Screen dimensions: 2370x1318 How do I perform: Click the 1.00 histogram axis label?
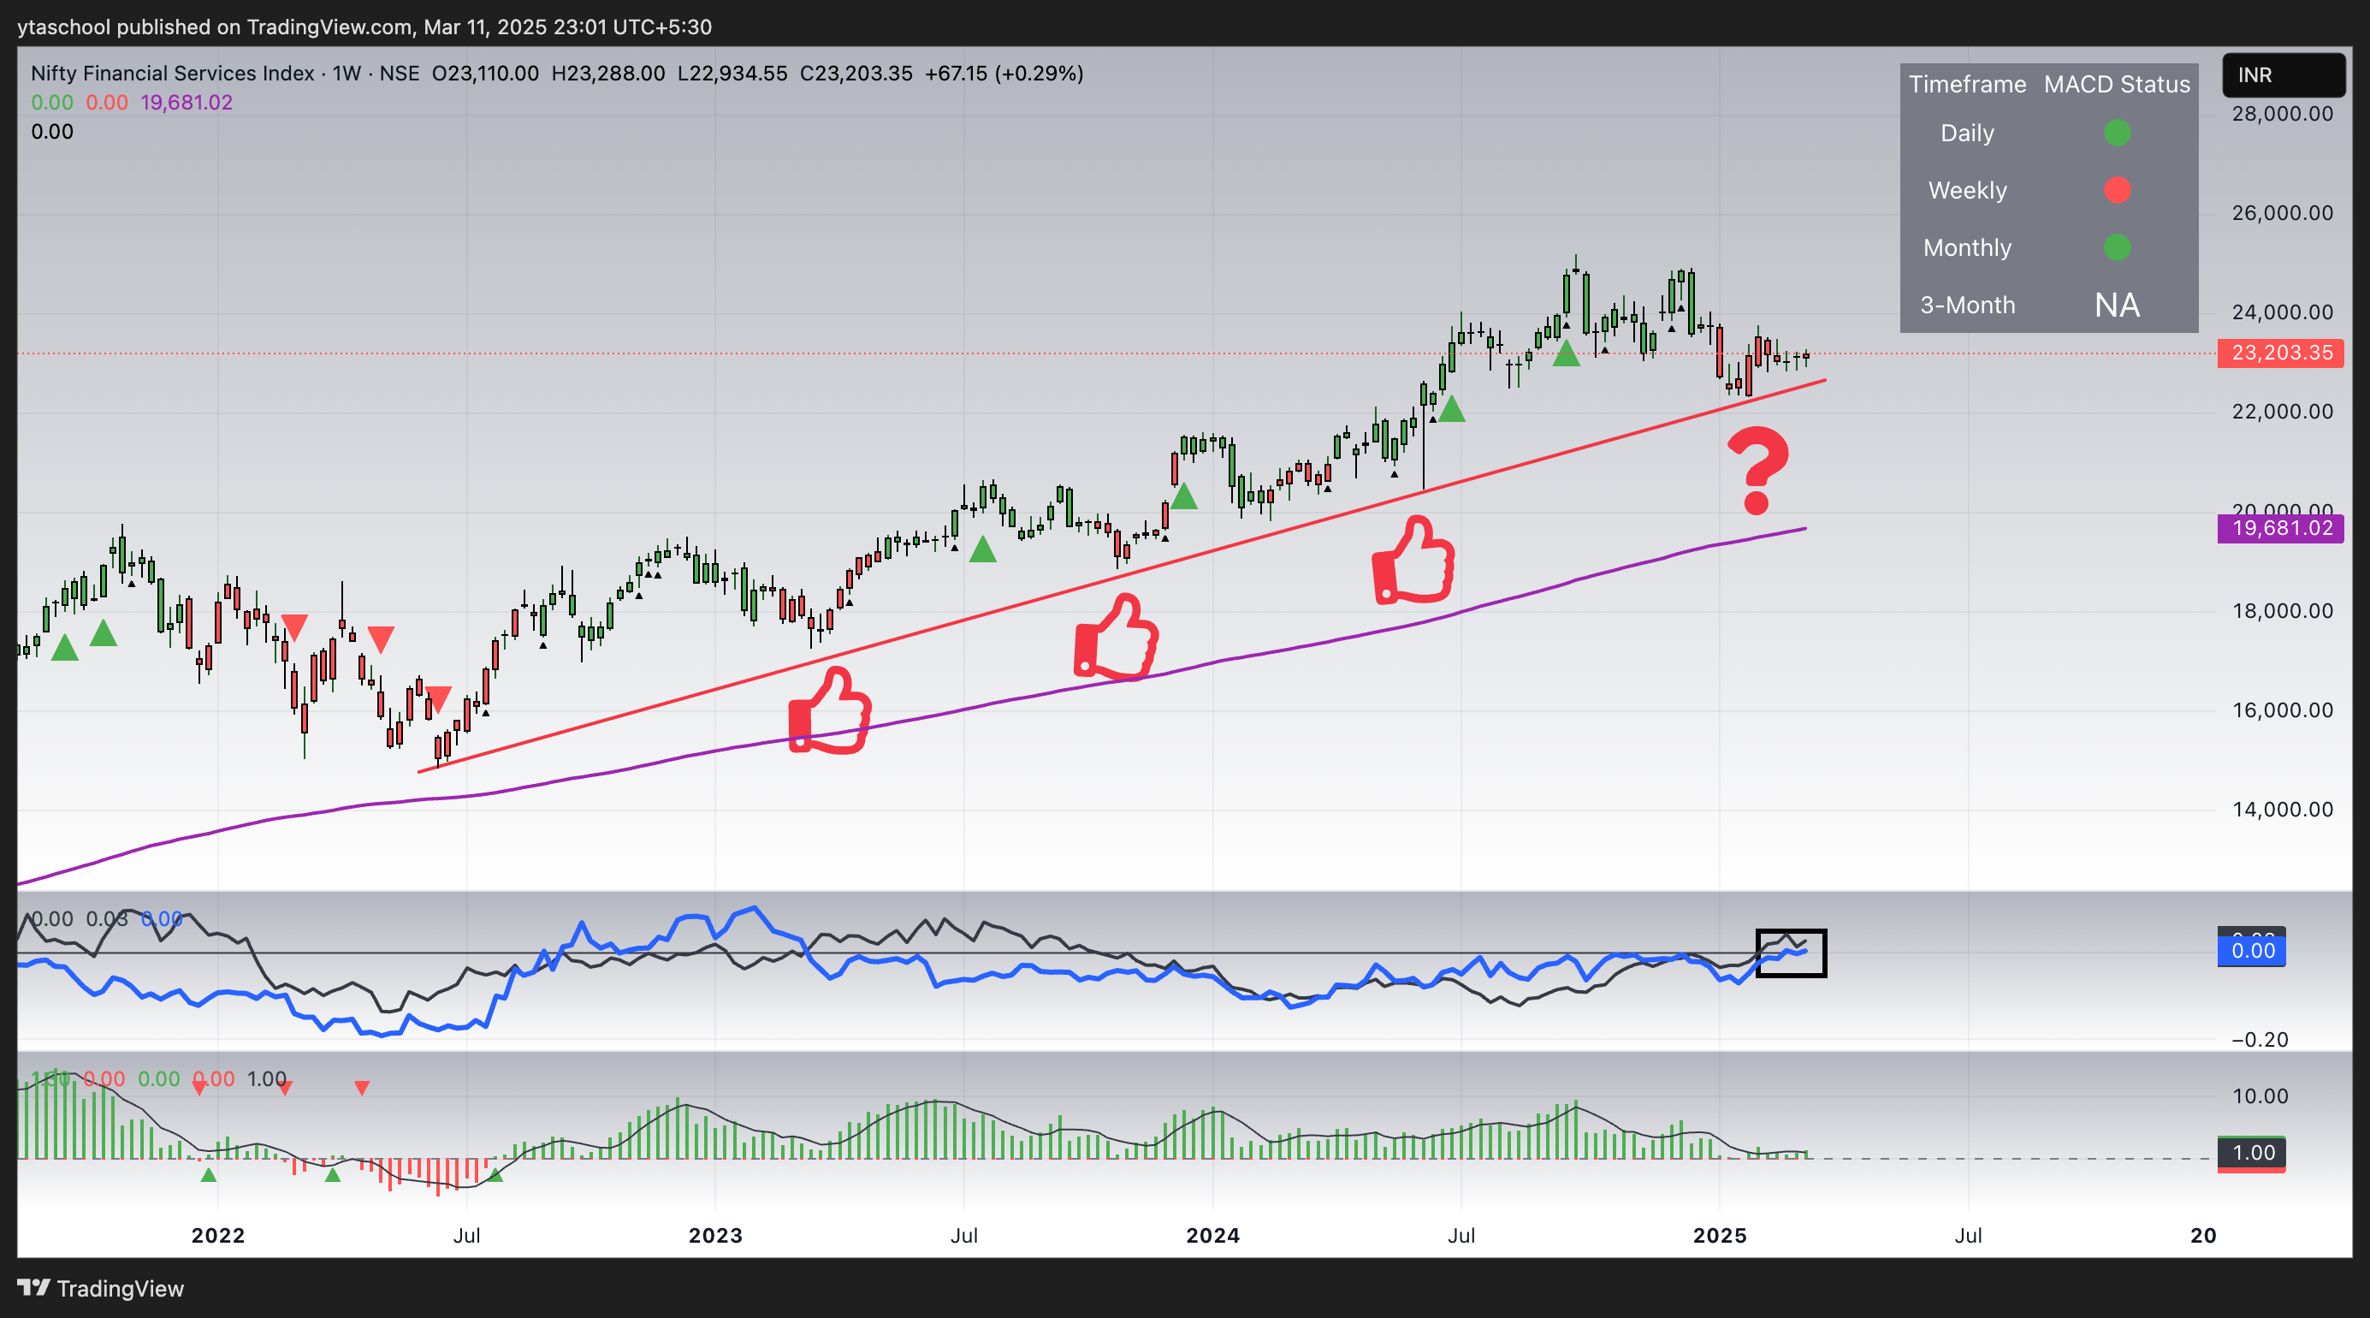(2251, 1152)
